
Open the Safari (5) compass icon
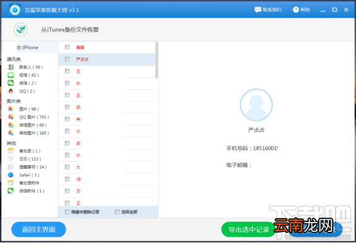[x=11, y=175]
